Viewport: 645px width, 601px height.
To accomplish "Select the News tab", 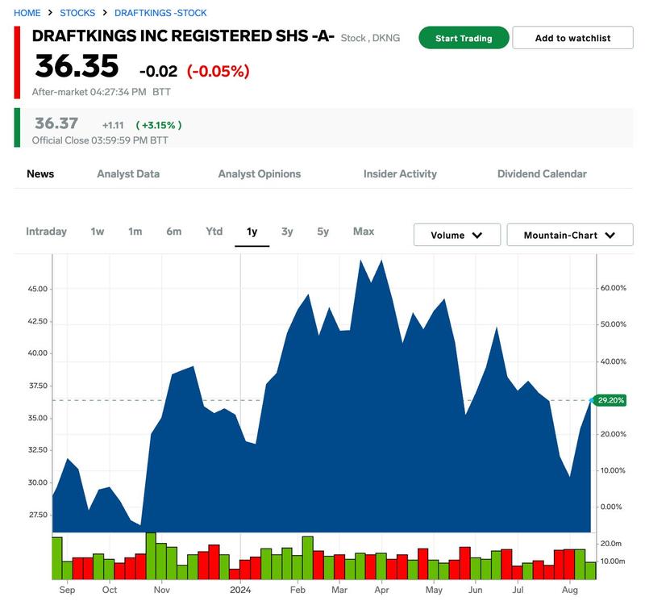I will click(x=40, y=173).
